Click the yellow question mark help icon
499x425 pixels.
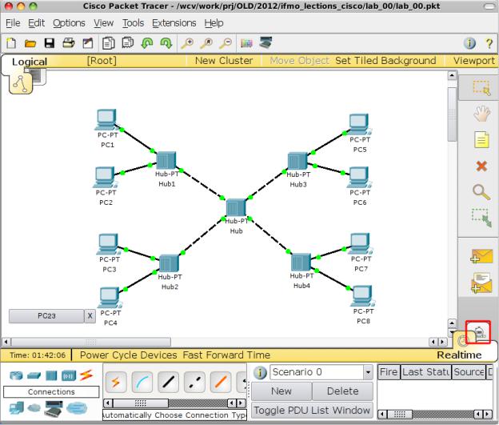[489, 43]
